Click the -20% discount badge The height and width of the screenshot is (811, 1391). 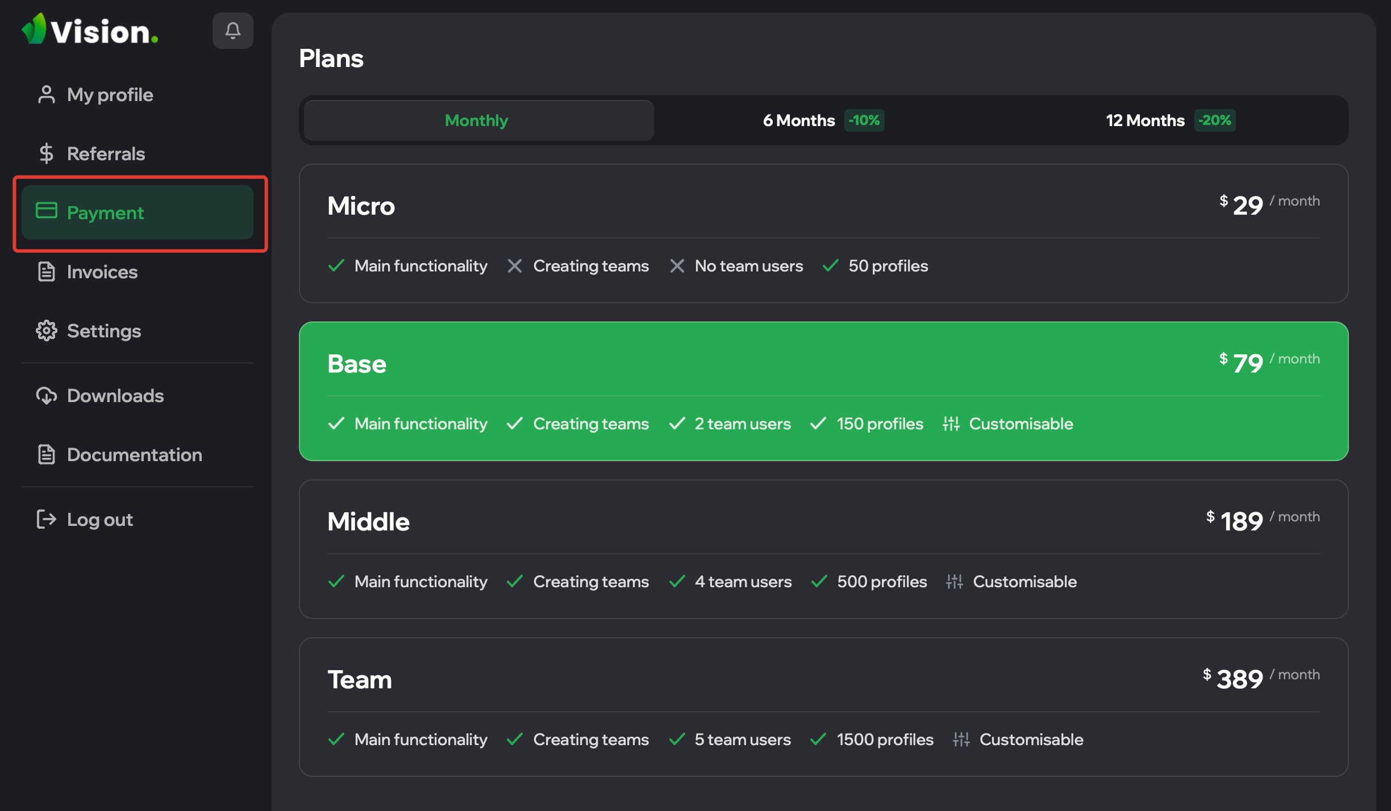(x=1215, y=120)
